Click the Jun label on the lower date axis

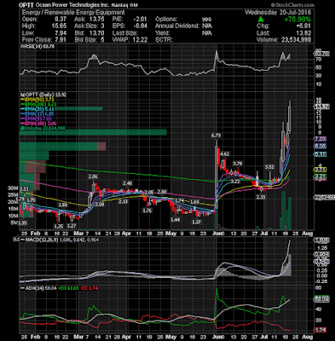click(218, 337)
